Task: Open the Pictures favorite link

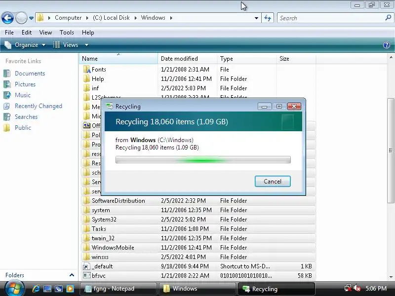Action: coord(25,84)
